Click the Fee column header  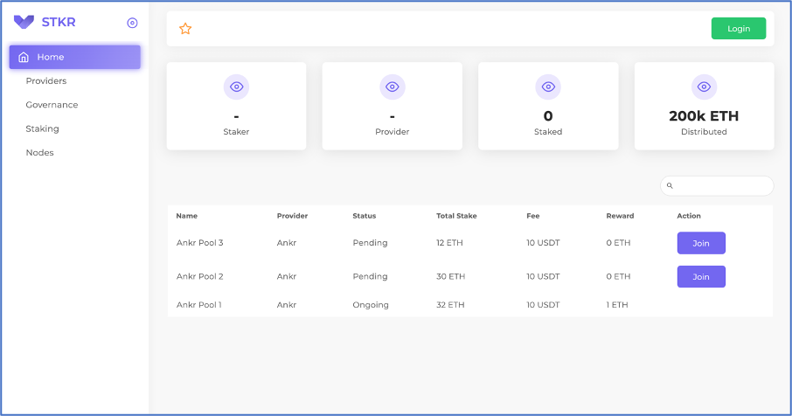[533, 216]
